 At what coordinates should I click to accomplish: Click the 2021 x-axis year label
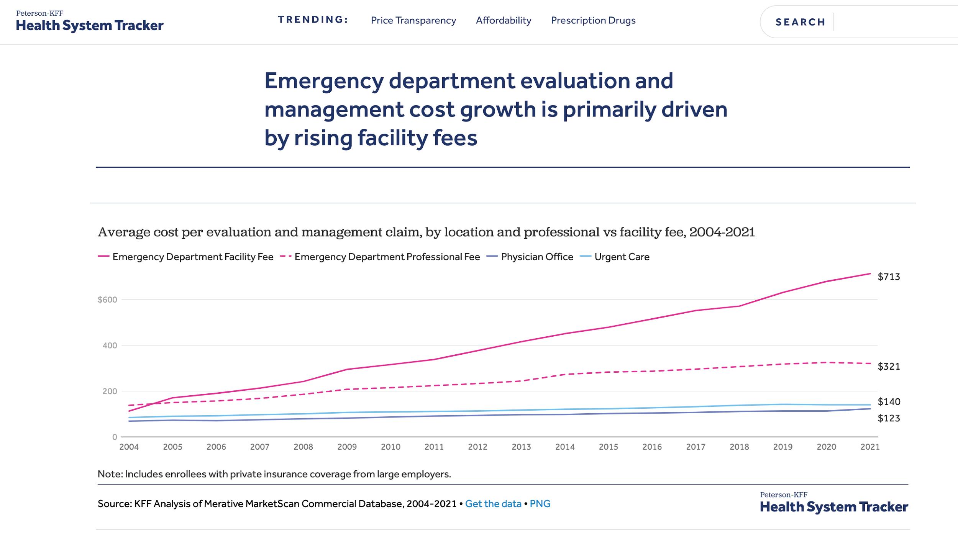[870, 447]
